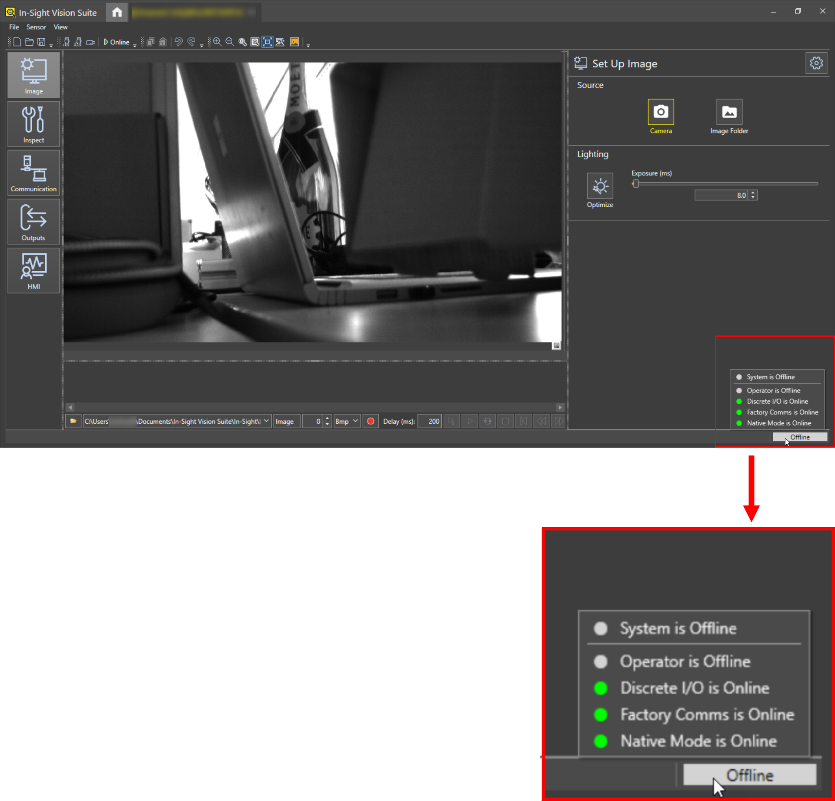
Task: Click the undo arrow in toolbar
Action: click(x=178, y=42)
